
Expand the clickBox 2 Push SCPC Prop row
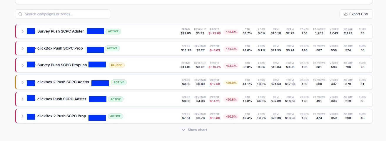22,116
